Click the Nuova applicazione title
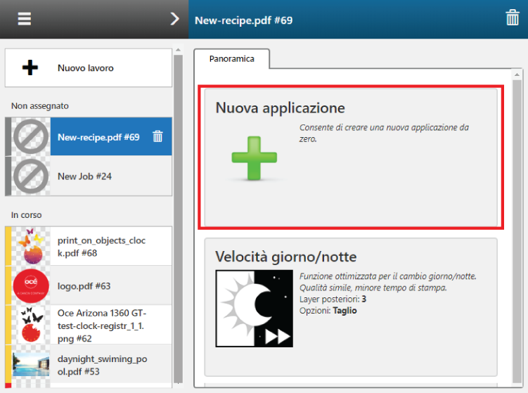Viewport: 528px width, 393px height. [280, 108]
